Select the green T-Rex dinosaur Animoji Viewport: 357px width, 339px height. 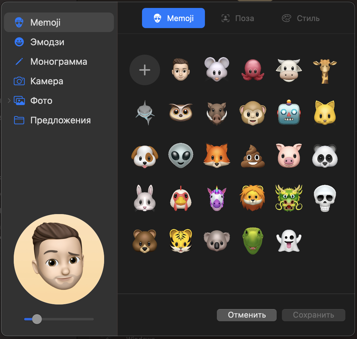253,241
